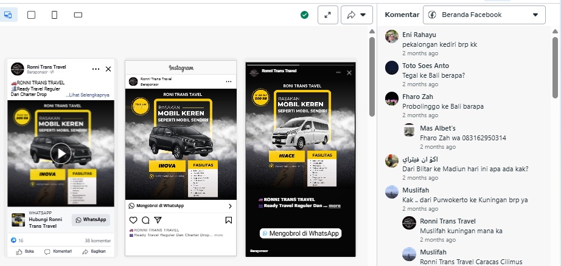The width and height of the screenshot is (561, 266).
Task: Click the reply 'Muslifah kuningan mana ka'
Action: pyautogui.click(x=461, y=231)
